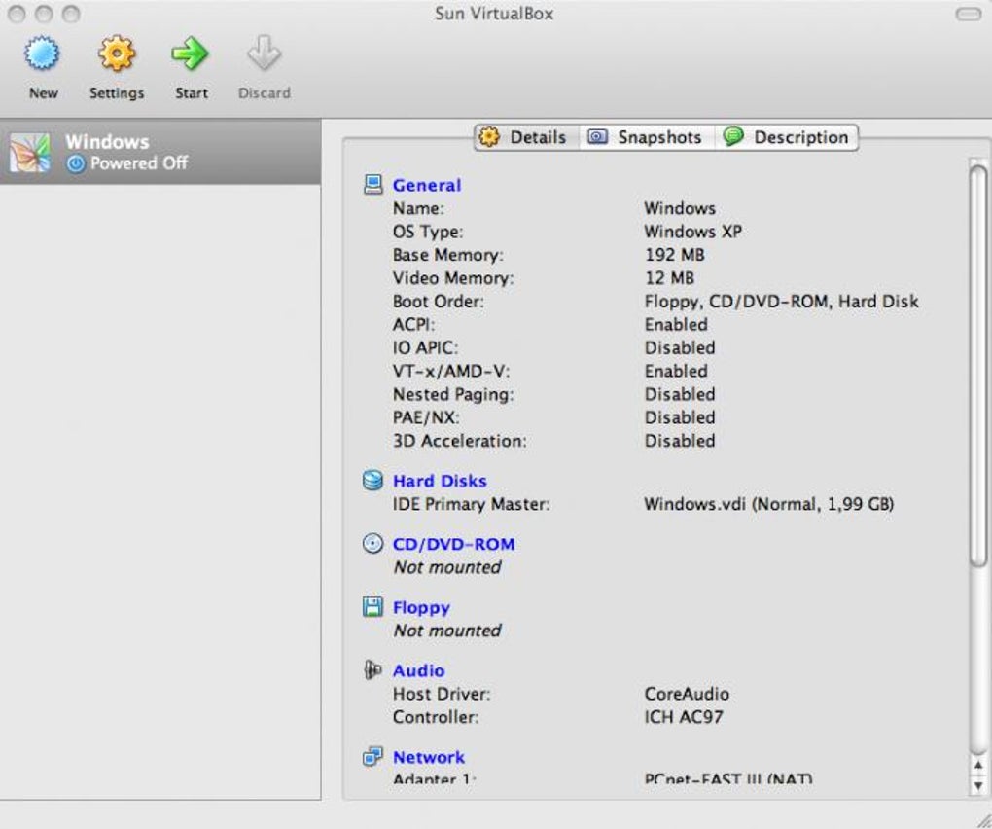Click the Hard Disks section icon
Viewport: 992px width, 829px height.
(x=372, y=481)
